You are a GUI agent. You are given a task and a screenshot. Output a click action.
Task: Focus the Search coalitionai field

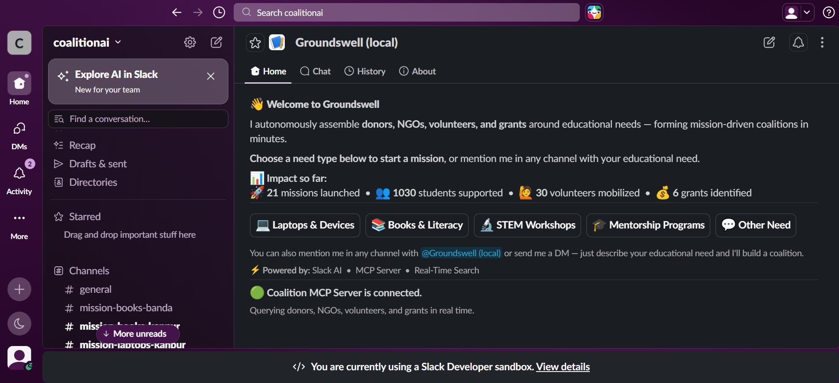click(406, 12)
